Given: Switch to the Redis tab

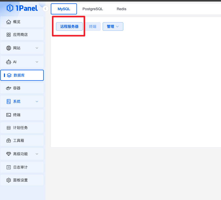Looking at the screenshot, I should pyautogui.click(x=121, y=9).
